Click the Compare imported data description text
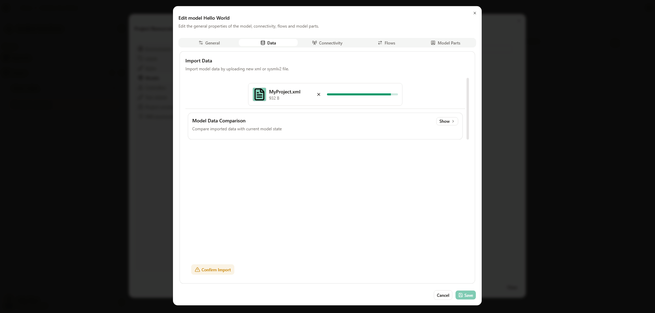Viewport: 655px width, 313px height. point(237,129)
